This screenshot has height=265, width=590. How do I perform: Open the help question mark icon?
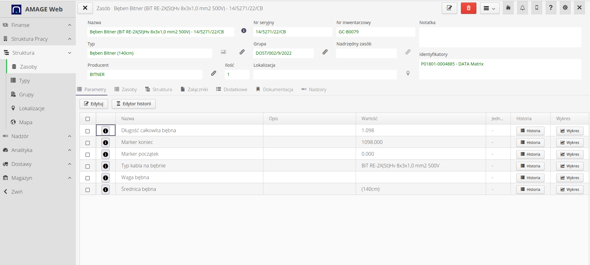tap(551, 8)
